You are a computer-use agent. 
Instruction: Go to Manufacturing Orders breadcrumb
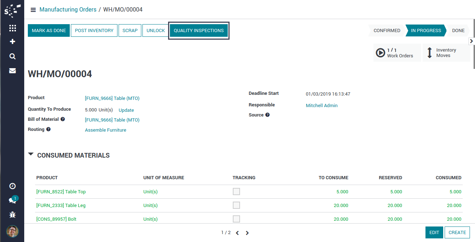coord(68,10)
